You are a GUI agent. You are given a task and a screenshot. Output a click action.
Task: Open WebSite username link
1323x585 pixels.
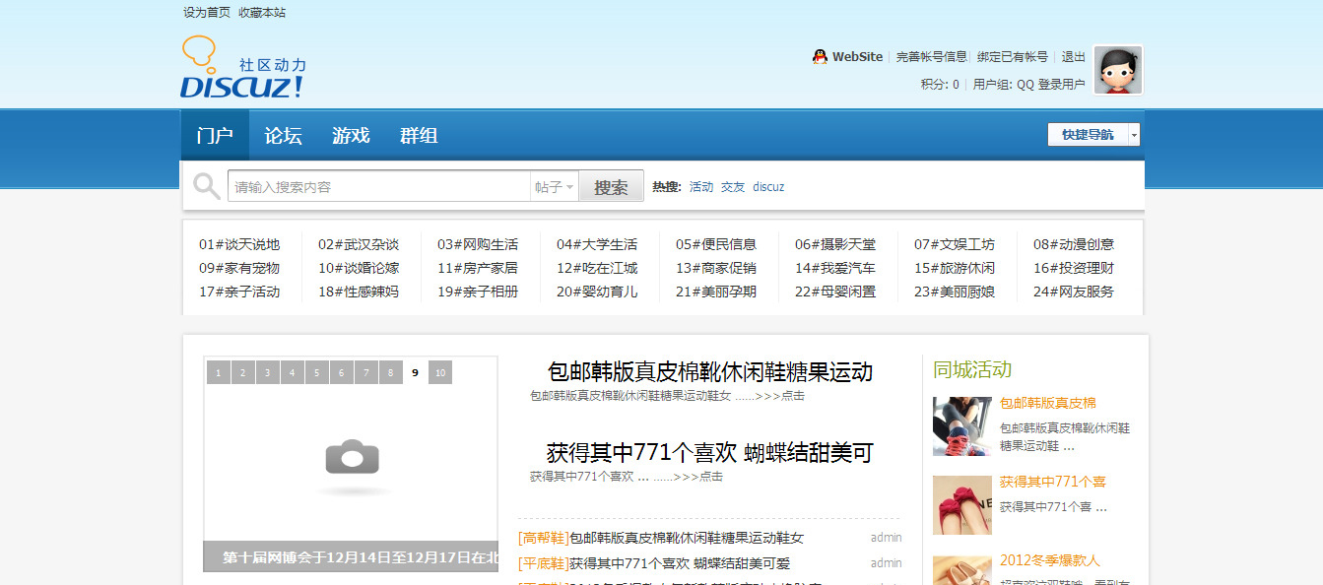857,57
